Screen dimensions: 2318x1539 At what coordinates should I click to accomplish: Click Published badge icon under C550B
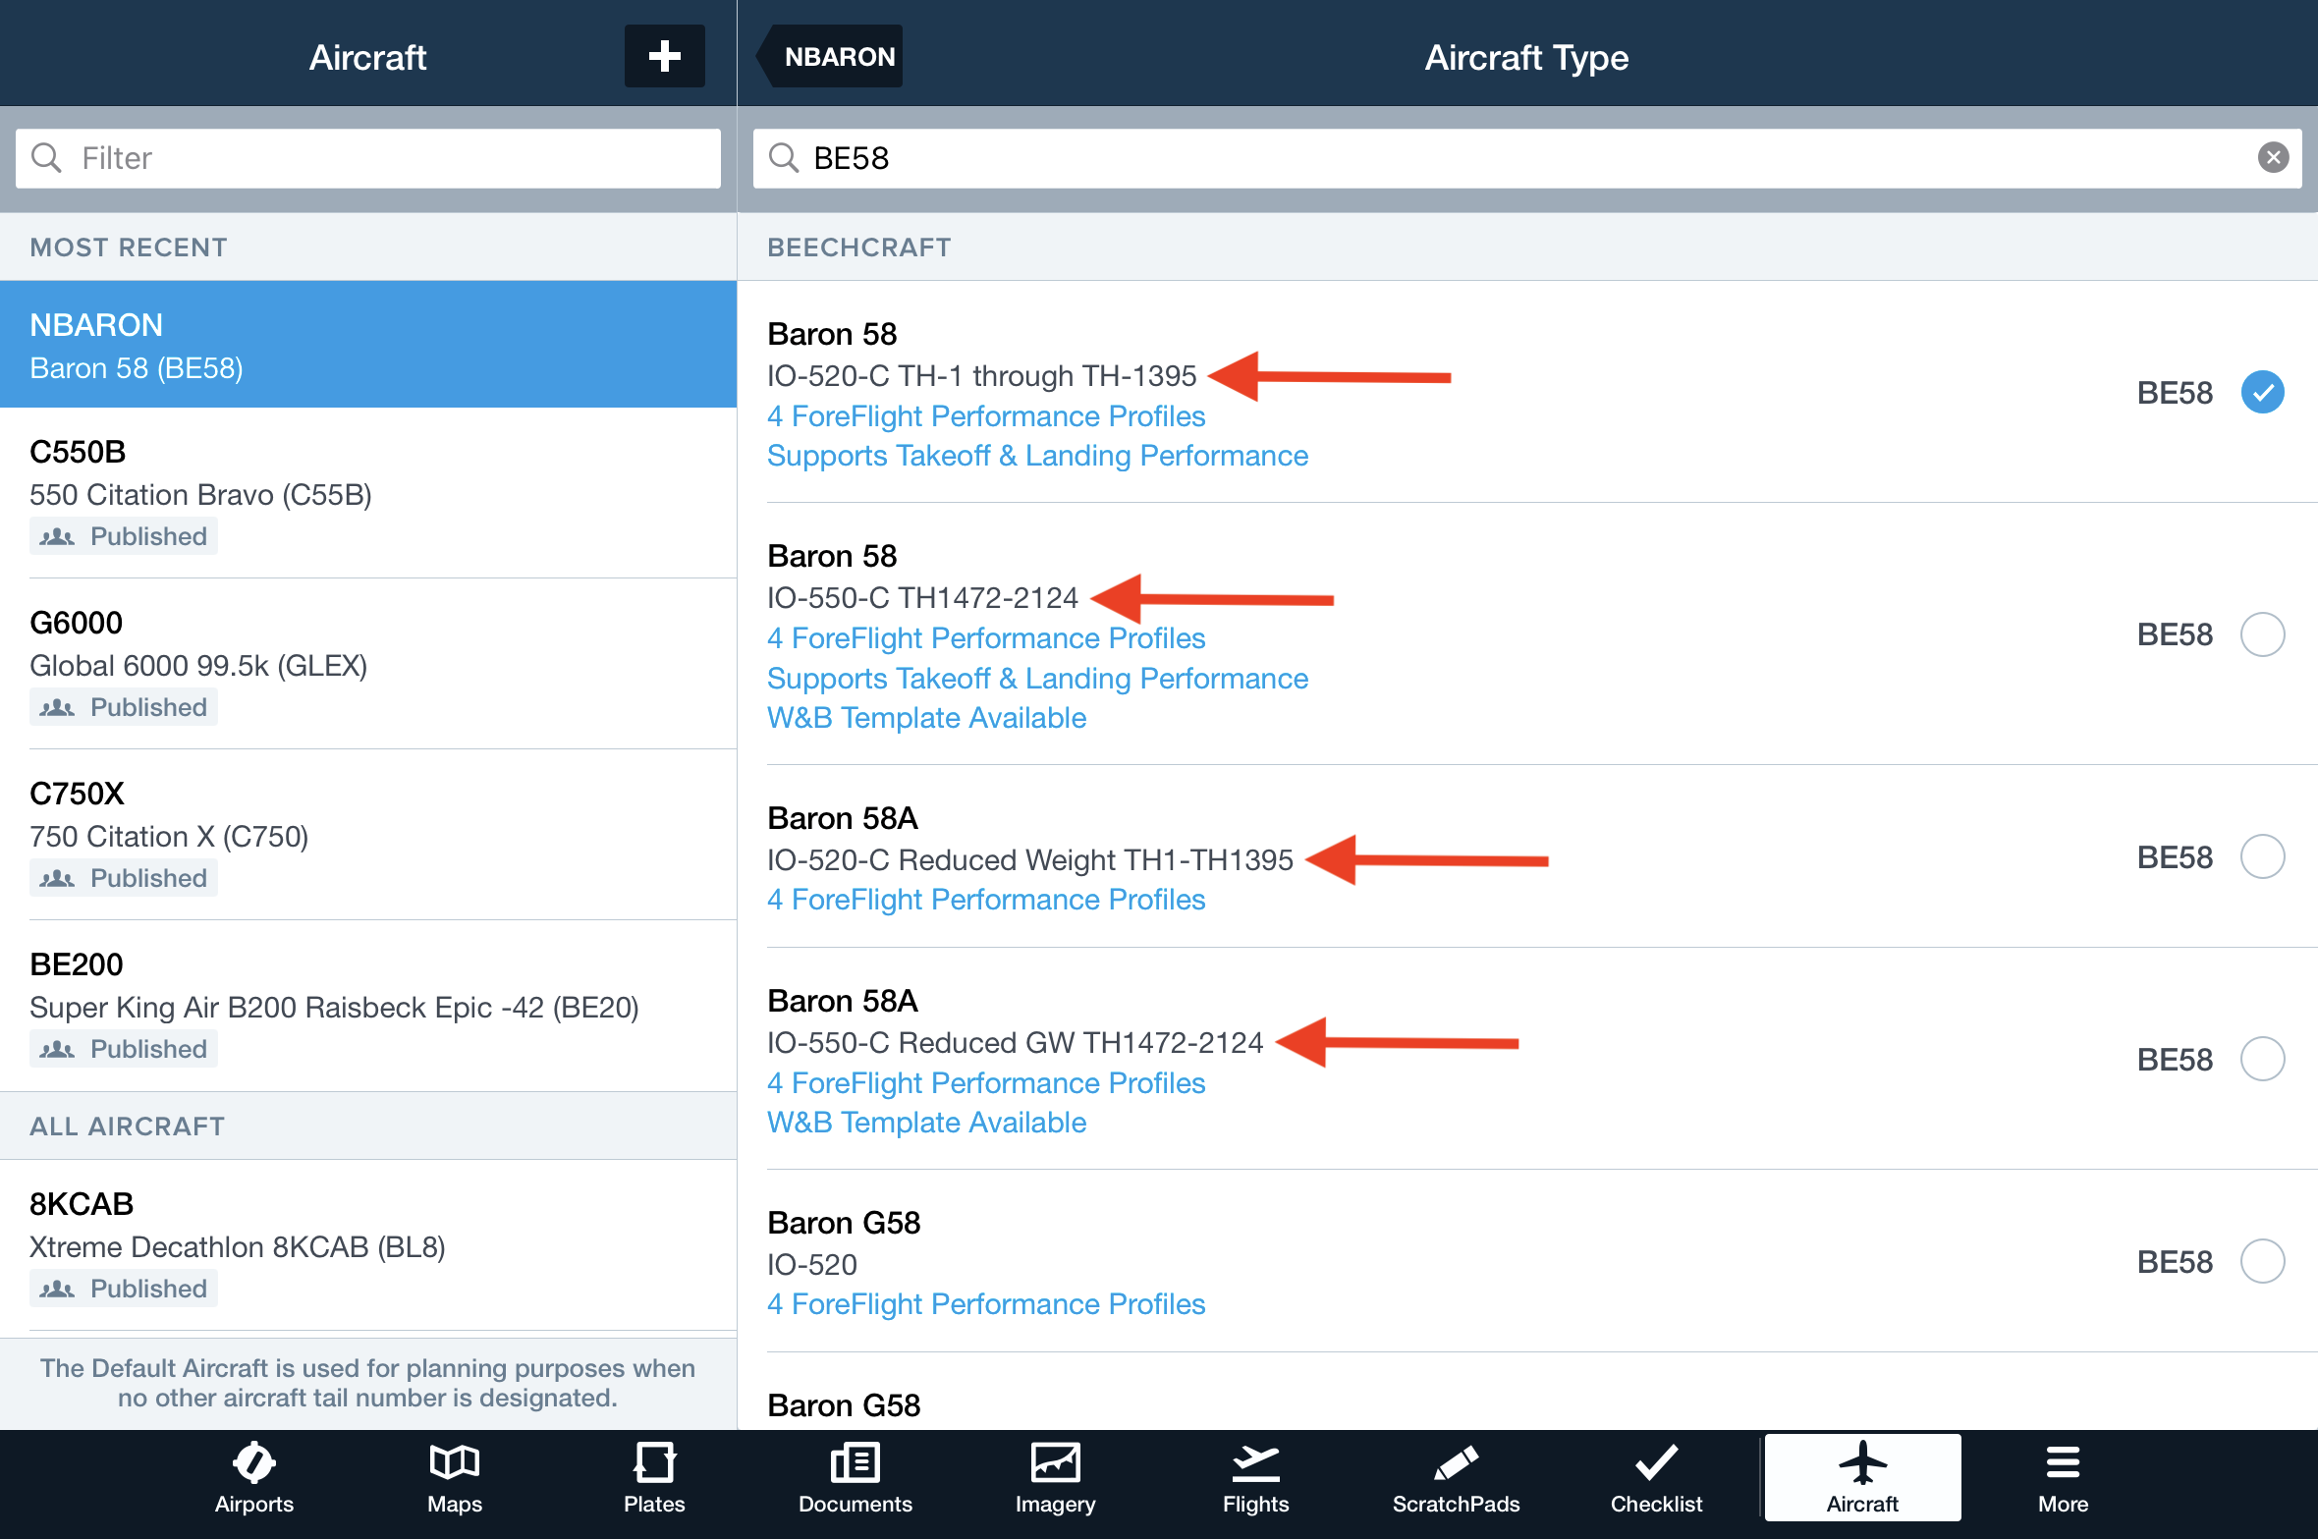pos(57,536)
